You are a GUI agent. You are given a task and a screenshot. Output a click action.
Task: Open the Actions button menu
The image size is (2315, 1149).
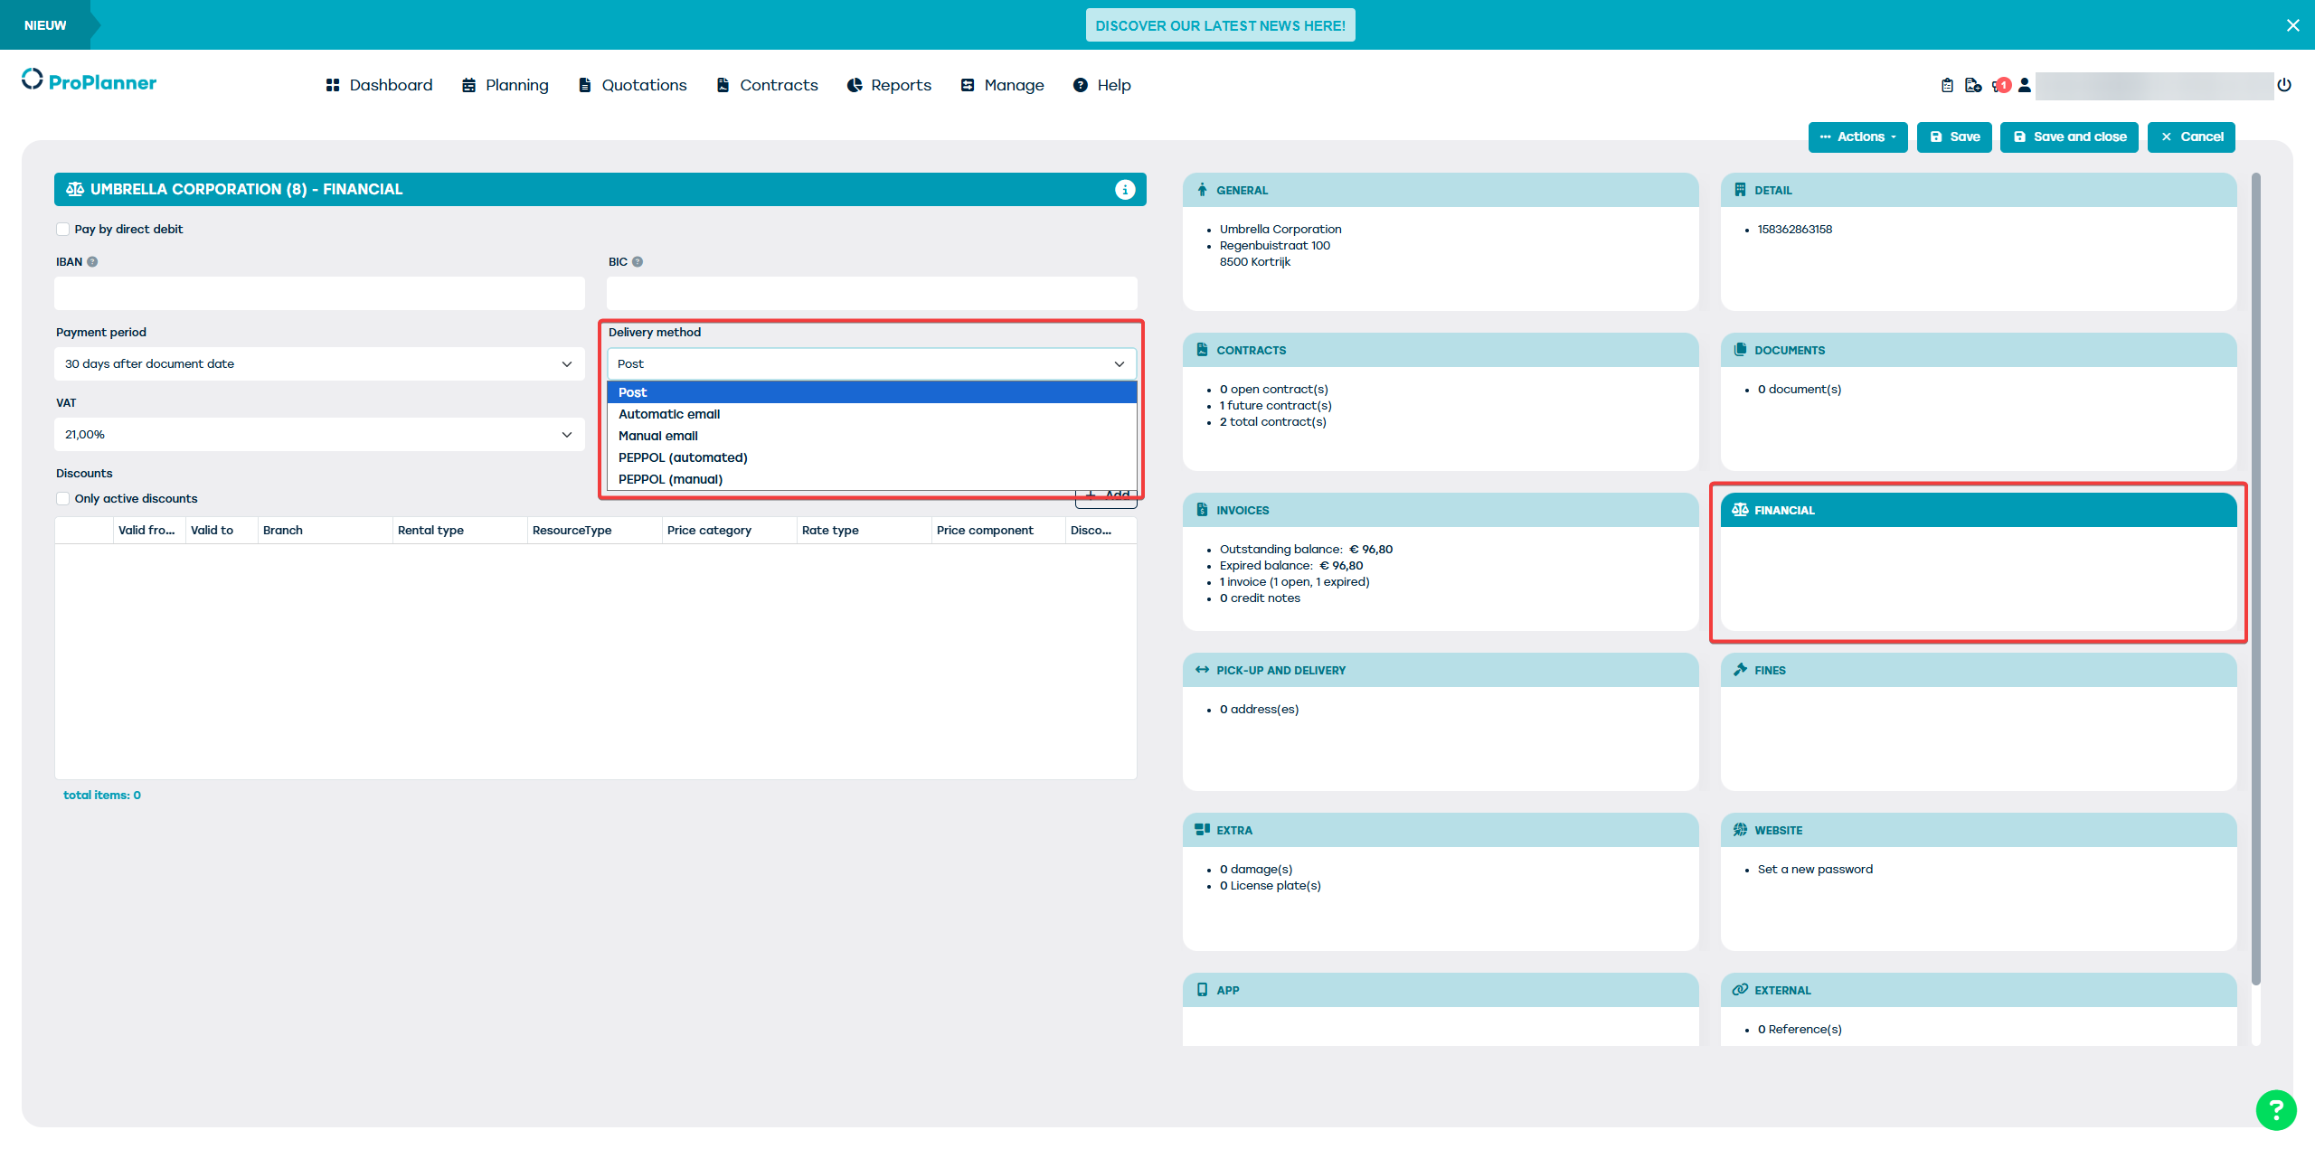tap(1857, 137)
